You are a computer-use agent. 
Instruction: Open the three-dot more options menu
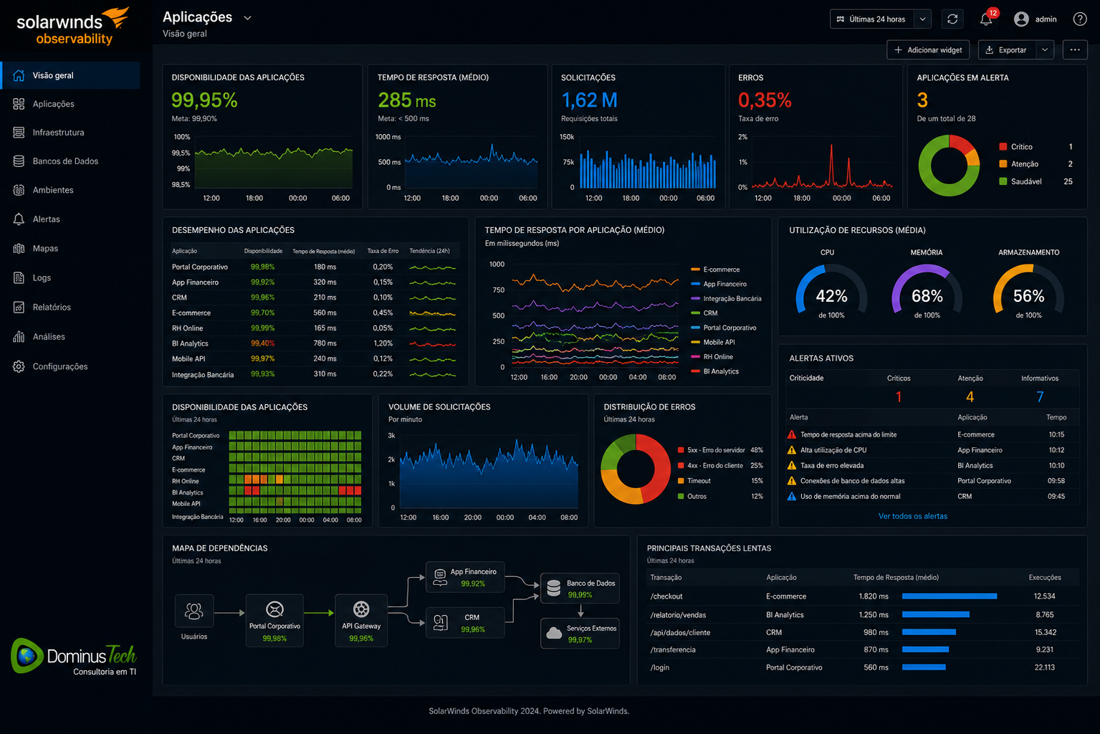[x=1075, y=49]
